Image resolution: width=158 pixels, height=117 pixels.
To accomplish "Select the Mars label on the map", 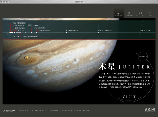I will (x=22, y=30).
